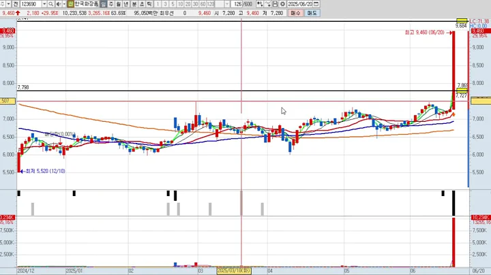Click the 전 button beside code field

pyautogui.click(x=16, y=4)
